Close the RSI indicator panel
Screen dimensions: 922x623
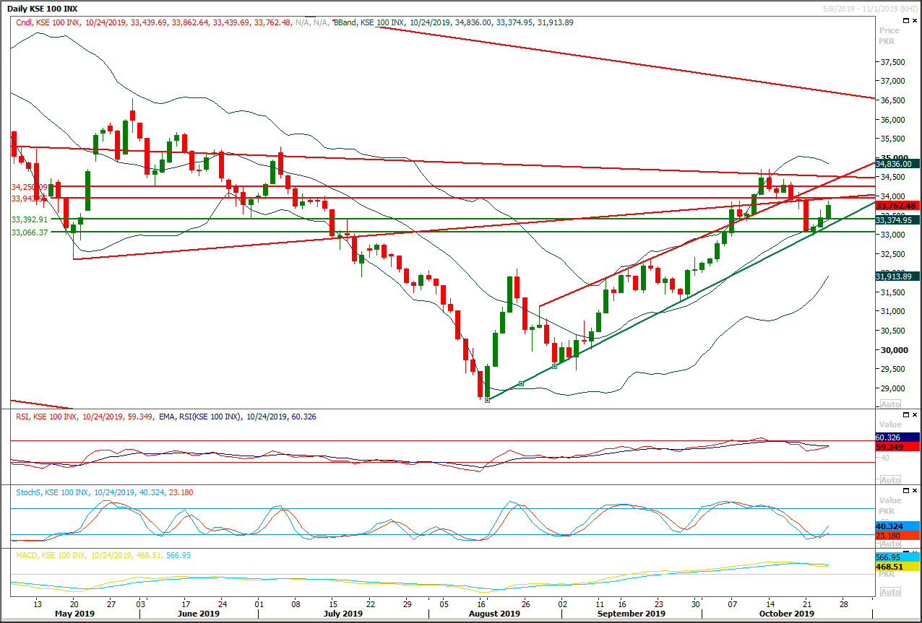(x=914, y=414)
